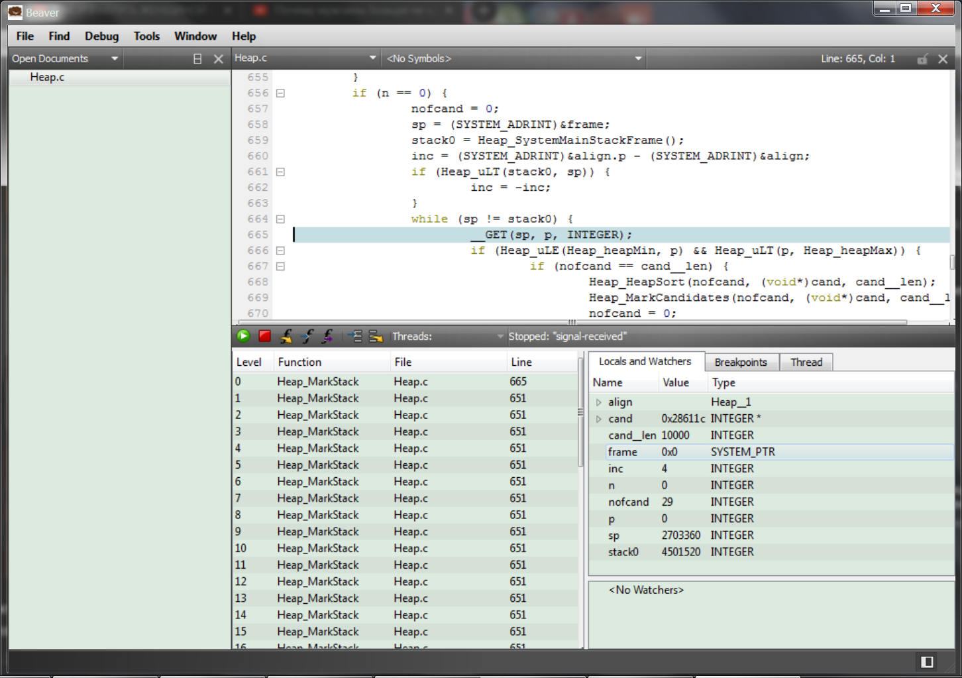Click the editor lock icon near line indicator
Image resolution: width=962 pixels, height=678 pixels.
click(x=922, y=59)
